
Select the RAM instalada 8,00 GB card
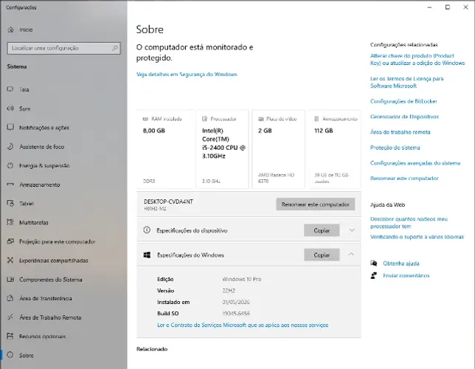pos(164,149)
